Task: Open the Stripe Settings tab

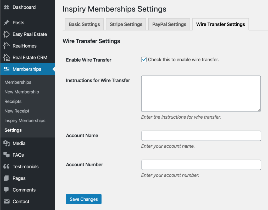Action: (126, 24)
